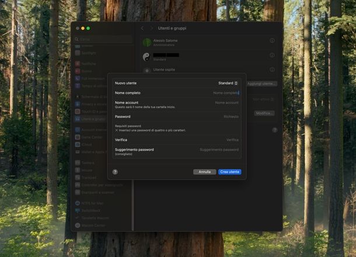Click the Modifica button in Utenti e gruppi
The height and width of the screenshot is (257, 356).
point(264,113)
